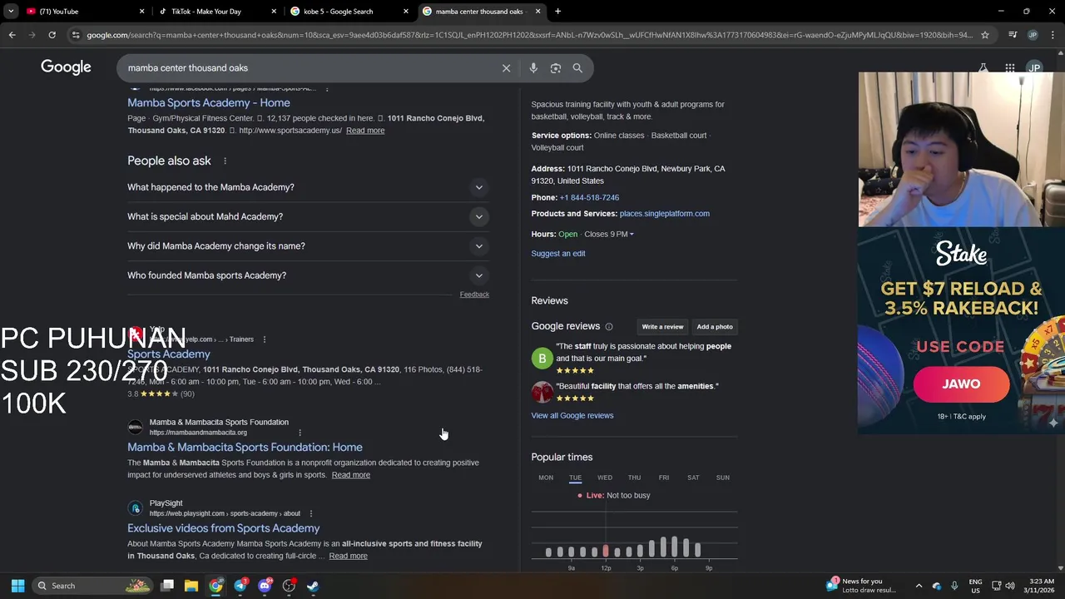Screen dimensions: 1065x599
Task: Select TUE in Popular times
Action: (575, 478)
